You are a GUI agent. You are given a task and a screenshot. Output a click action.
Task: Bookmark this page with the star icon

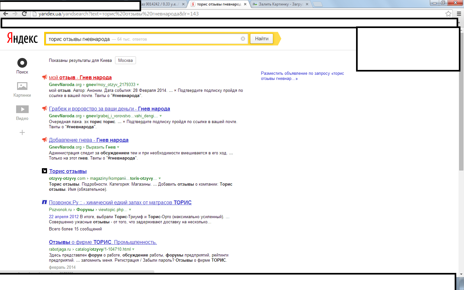click(448, 14)
